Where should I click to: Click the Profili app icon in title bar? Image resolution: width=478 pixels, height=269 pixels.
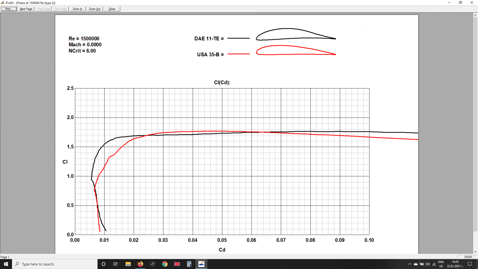pos(3,3)
